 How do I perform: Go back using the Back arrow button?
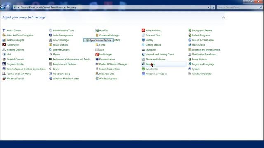[x=2, y=7]
